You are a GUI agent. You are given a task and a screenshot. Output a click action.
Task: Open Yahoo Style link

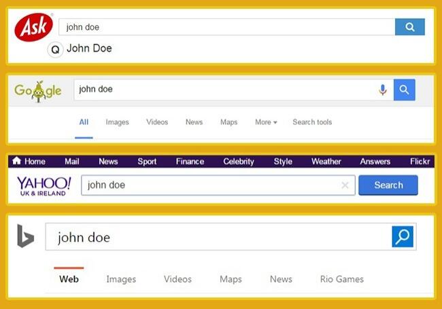pos(283,161)
